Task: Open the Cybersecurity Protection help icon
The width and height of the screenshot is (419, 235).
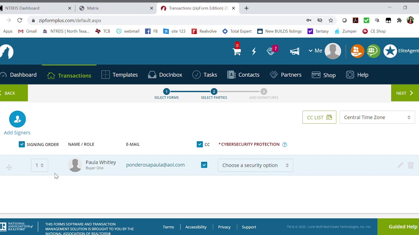Action: [x=285, y=145]
